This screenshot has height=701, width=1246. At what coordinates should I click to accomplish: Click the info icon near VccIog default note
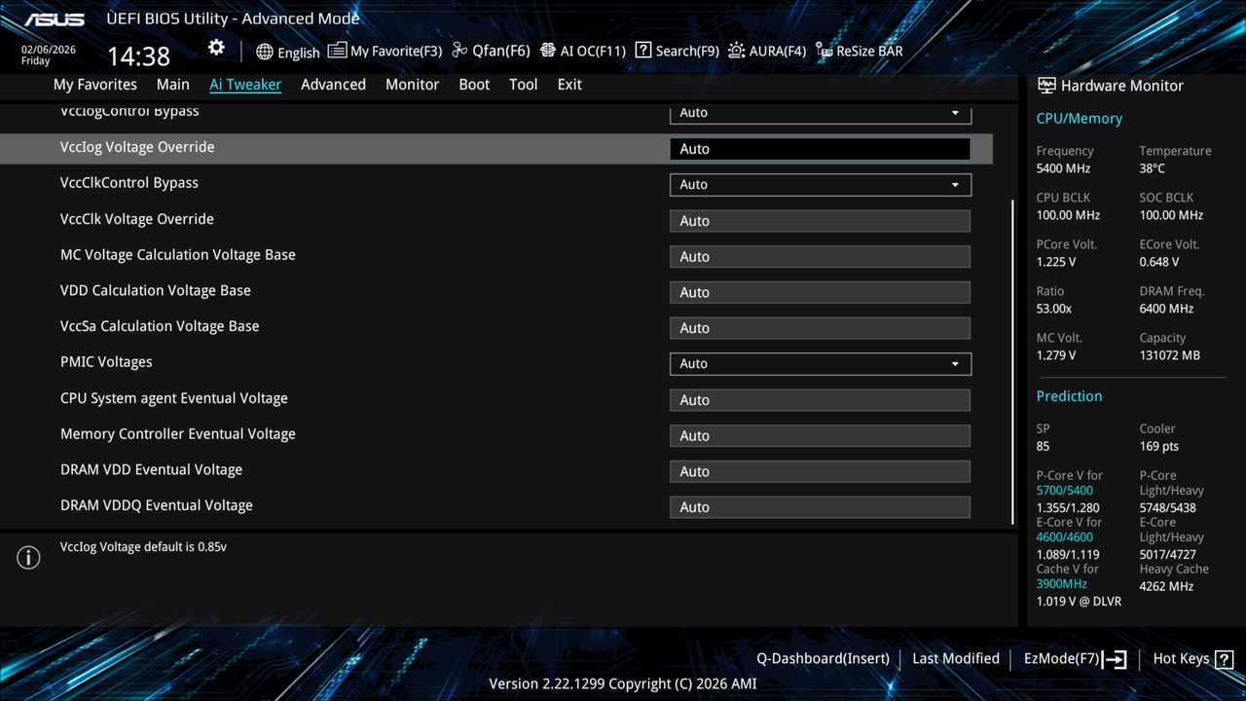[28, 557]
